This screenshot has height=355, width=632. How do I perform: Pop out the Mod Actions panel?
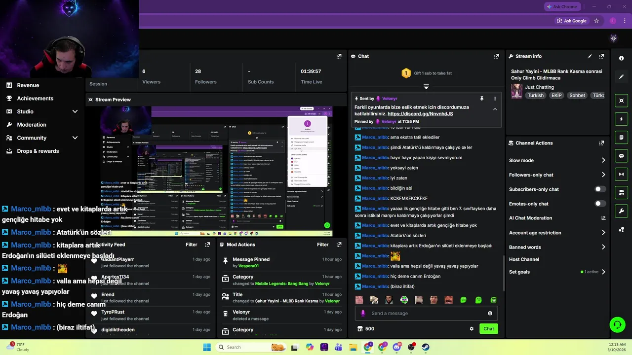pyautogui.click(x=339, y=245)
